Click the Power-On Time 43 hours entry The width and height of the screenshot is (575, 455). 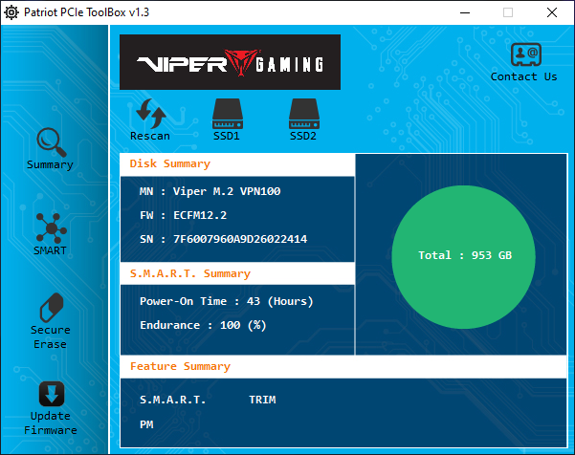[x=226, y=301]
